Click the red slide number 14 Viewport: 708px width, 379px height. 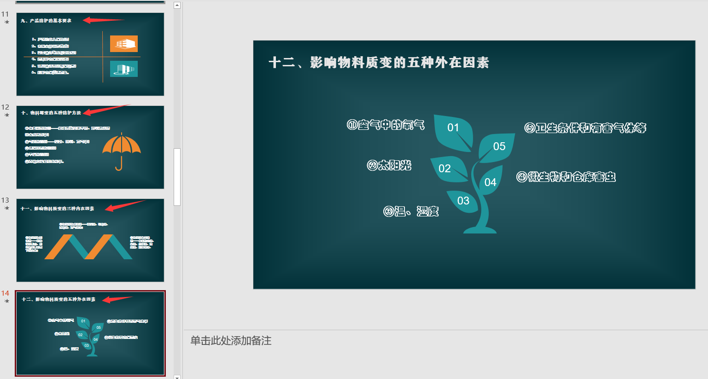[x=5, y=293]
